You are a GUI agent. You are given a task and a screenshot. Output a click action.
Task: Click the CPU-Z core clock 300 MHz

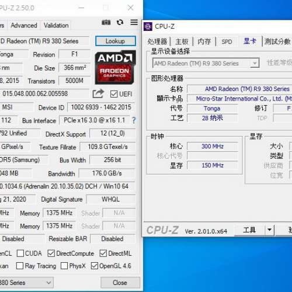(213, 146)
